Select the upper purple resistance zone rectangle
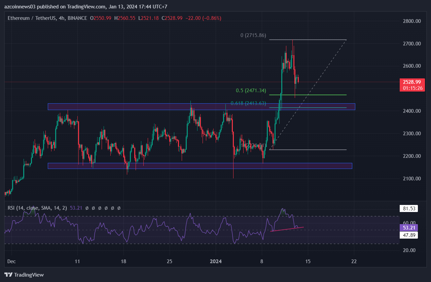 (201, 107)
